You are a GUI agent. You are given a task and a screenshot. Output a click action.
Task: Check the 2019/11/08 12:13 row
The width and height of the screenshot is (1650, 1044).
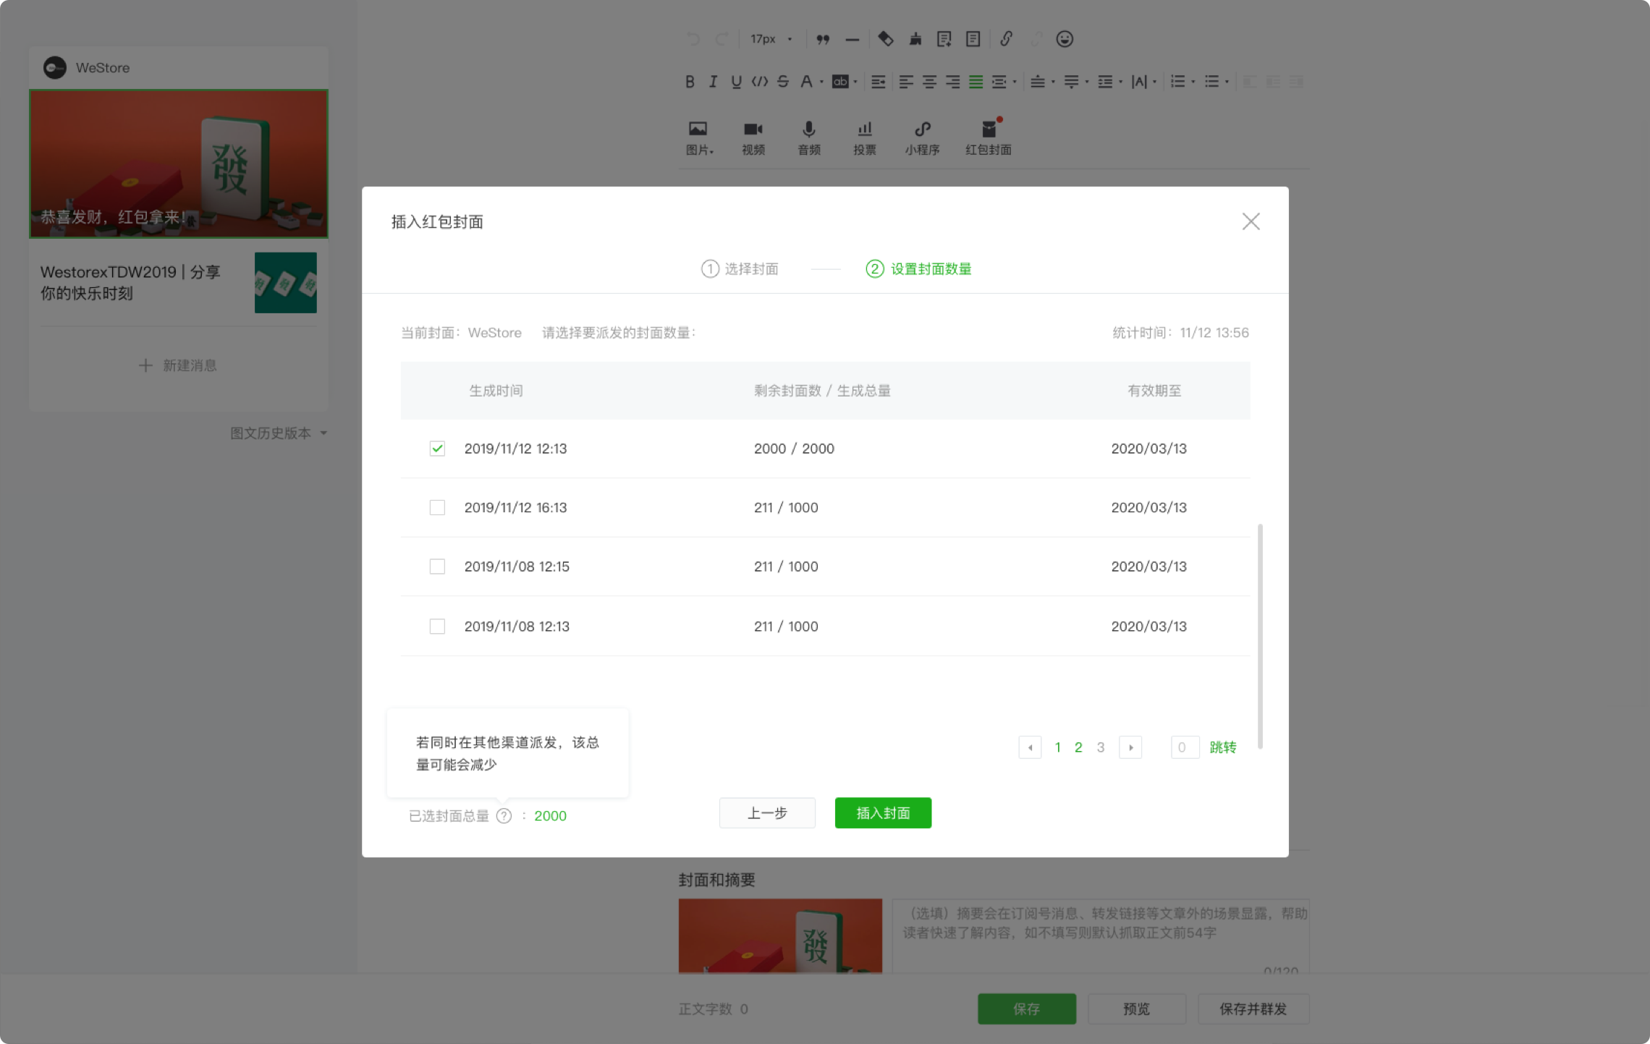click(x=437, y=626)
